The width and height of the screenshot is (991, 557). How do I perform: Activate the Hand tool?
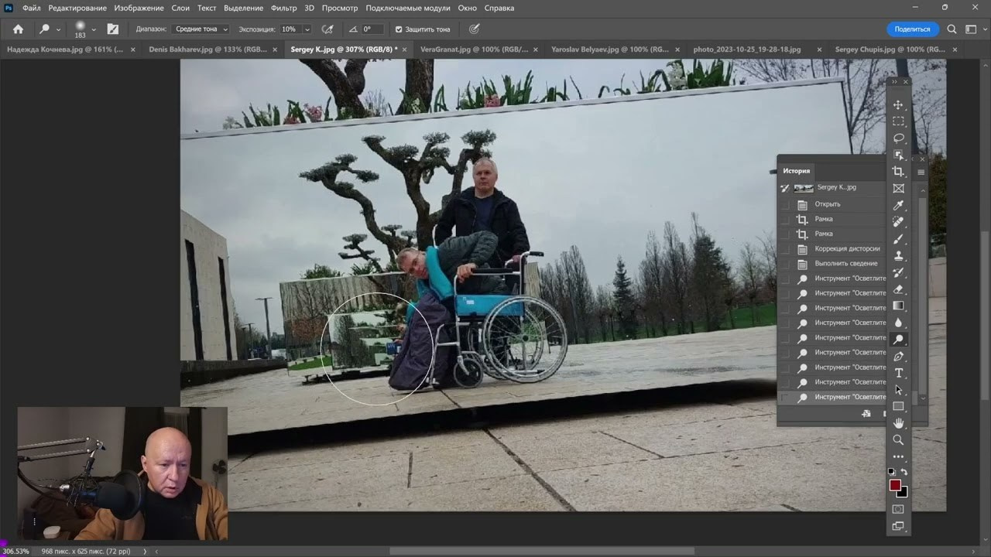(898, 423)
